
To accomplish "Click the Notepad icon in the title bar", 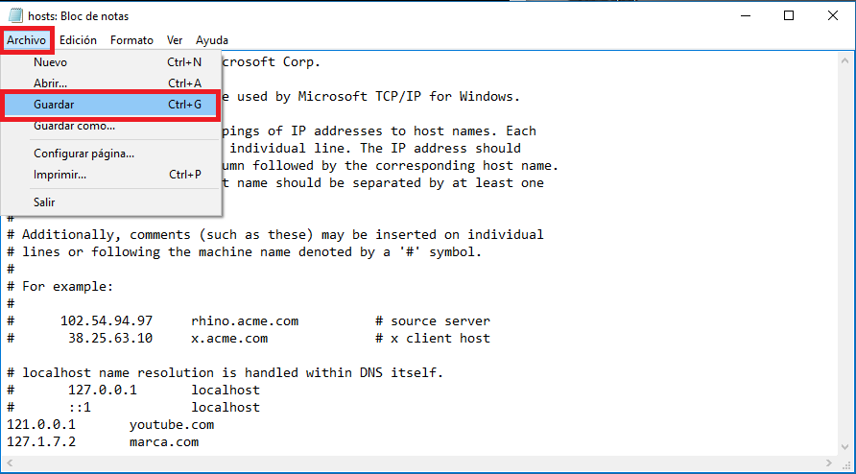I will tap(16, 16).
